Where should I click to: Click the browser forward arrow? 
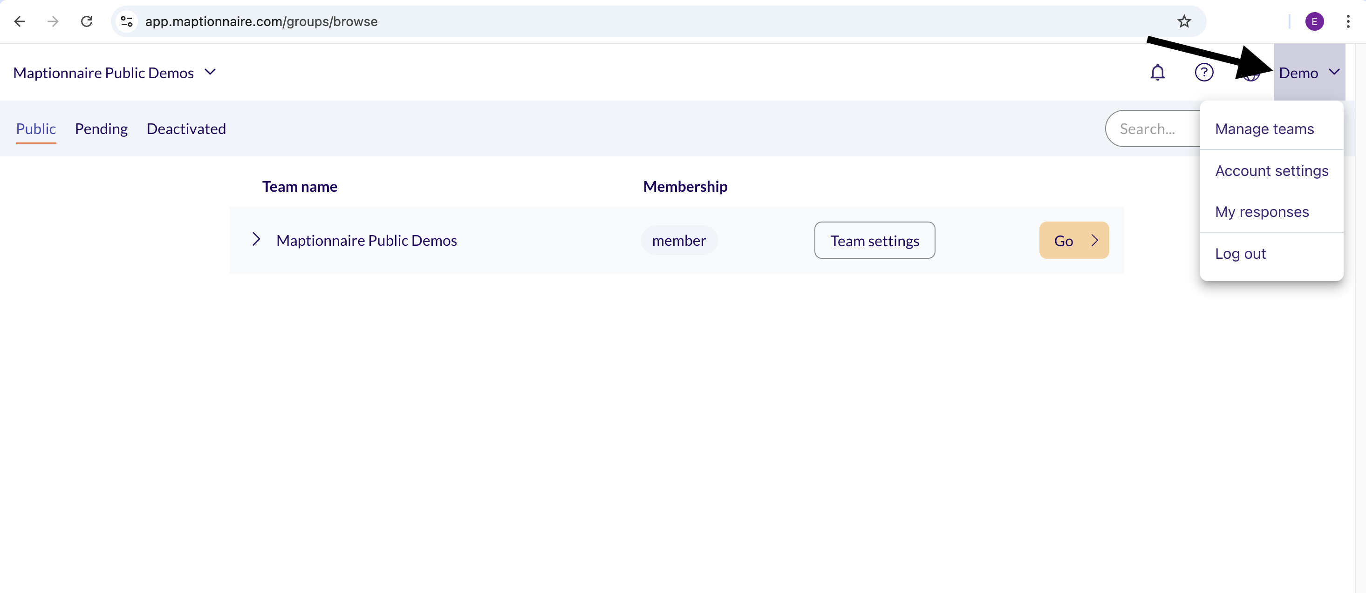[x=53, y=21]
